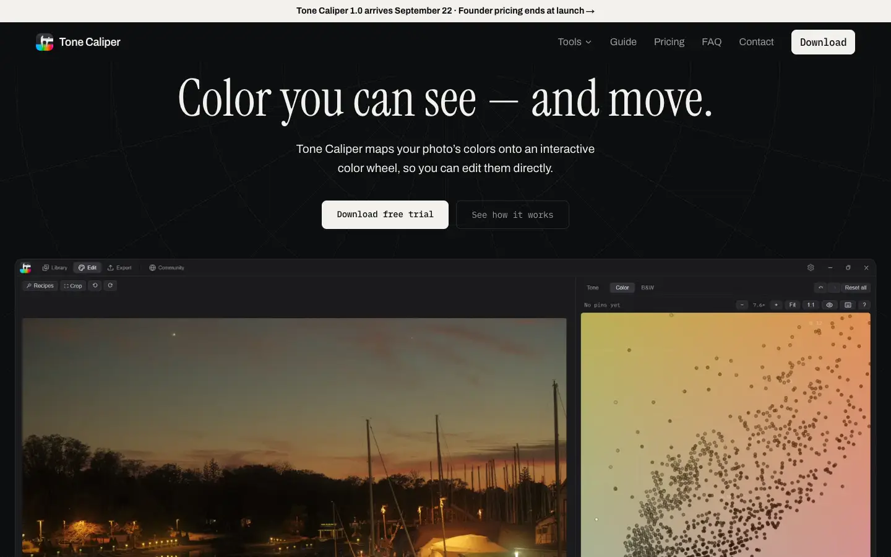Click the Download free trial button

pos(385,215)
